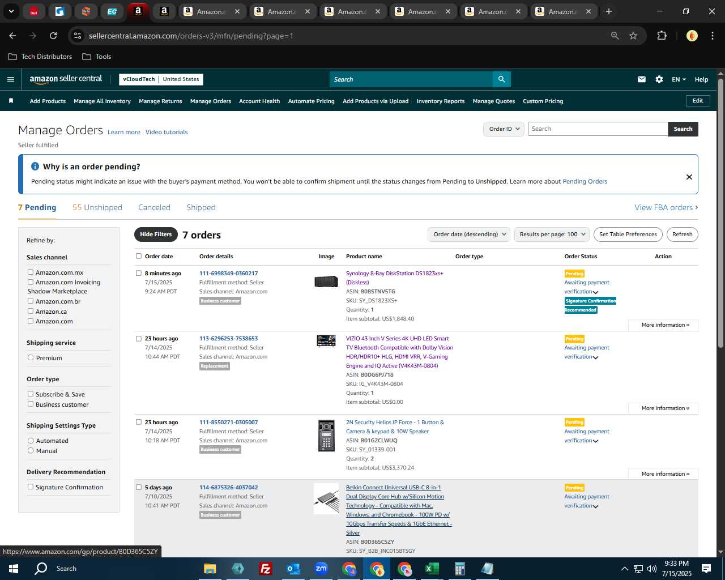Image resolution: width=725 pixels, height=580 pixels.
Task: Open Calculator from the taskbar
Action: (459, 569)
